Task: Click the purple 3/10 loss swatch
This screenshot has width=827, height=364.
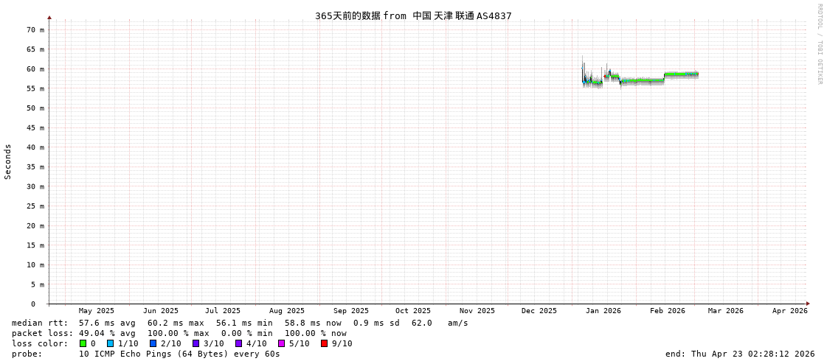Action: click(x=195, y=343)
